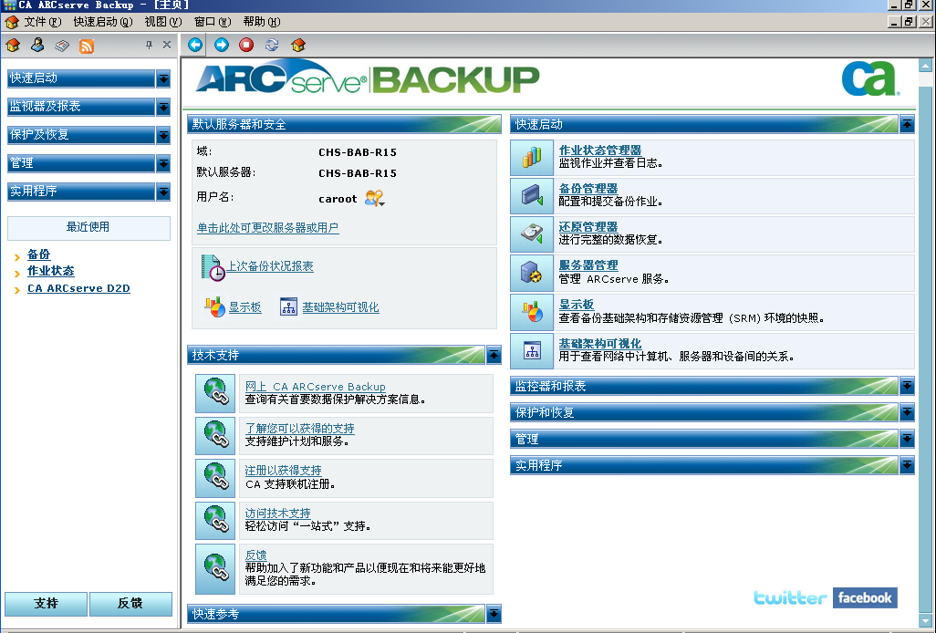The image size is (936, 633).
Task: Expand the 快速参考 panel
Action: 494,614
